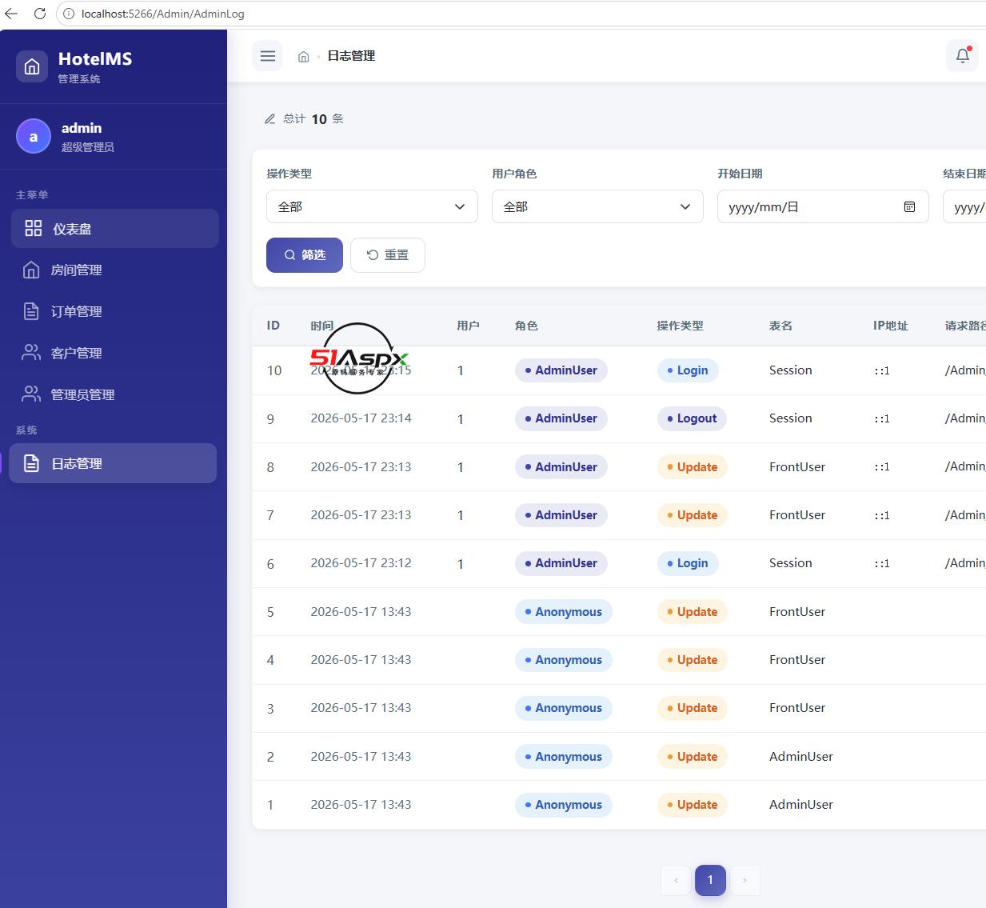Click FrontUser cell in row 4
Viewport: 986px width, 908px height.
(x=797, y=660)
